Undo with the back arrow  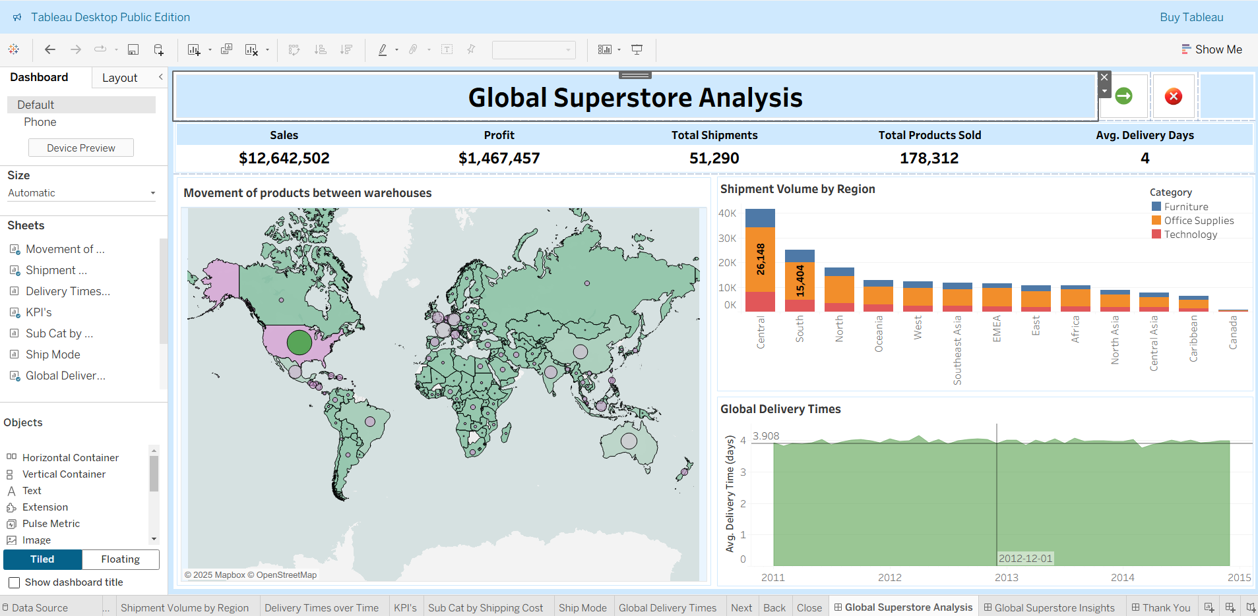point(50,49)
